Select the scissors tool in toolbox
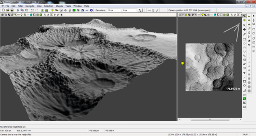The width and height of the screenshot is (256, 136). pos(254,24)
